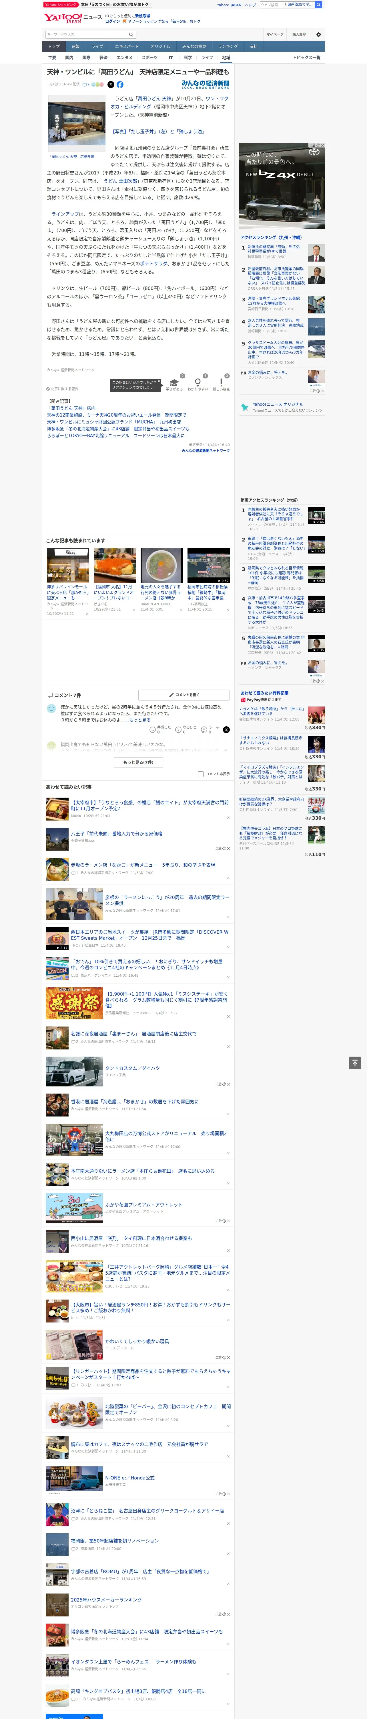Click コメントを書く button
This screenshot has height=1719, width=367.
[x=184, y=695]
